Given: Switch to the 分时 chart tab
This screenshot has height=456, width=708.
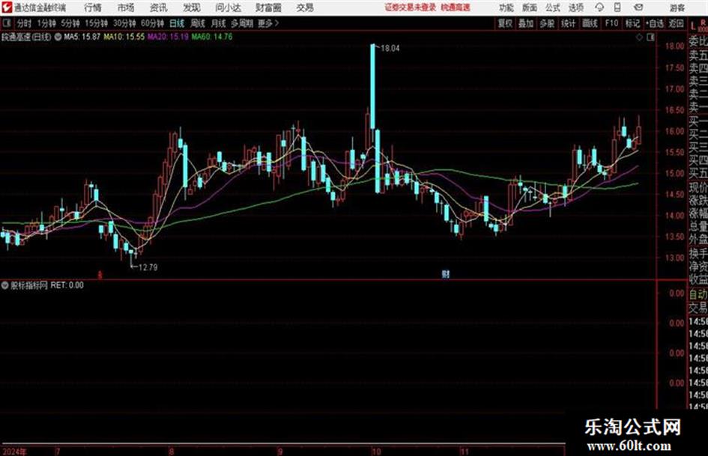Looking at the screenshot, I should (24, 23).
